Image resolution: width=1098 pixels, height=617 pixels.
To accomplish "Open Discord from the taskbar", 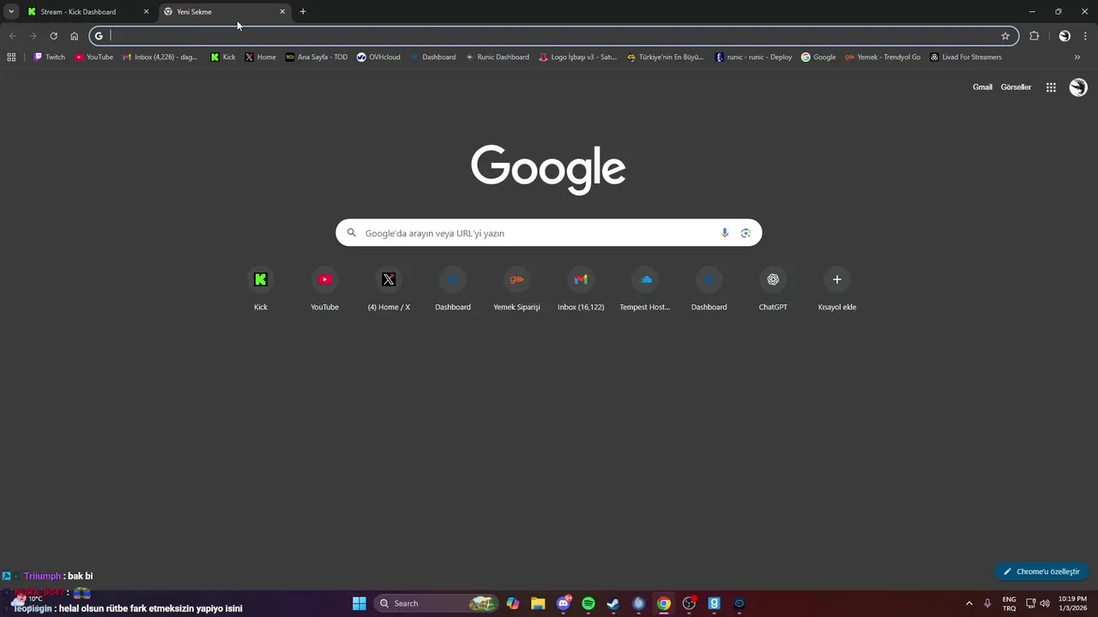I will point(564,603).
